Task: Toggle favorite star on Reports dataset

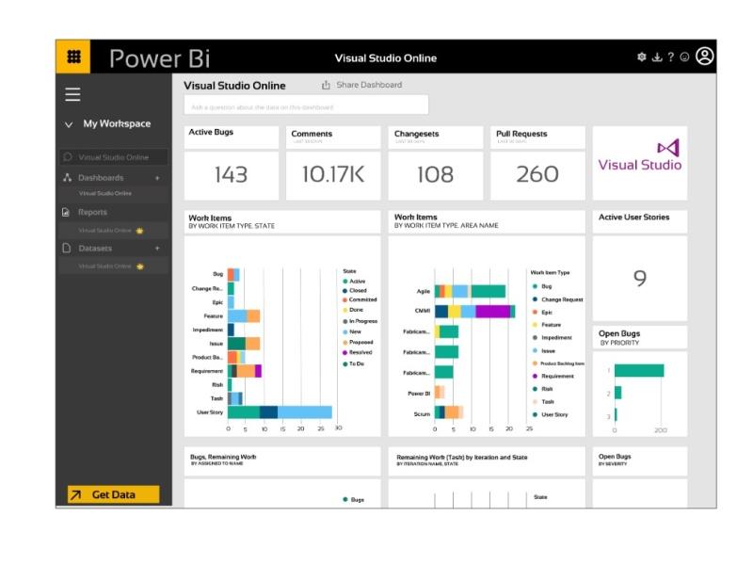Action: (x=138, y=229)
